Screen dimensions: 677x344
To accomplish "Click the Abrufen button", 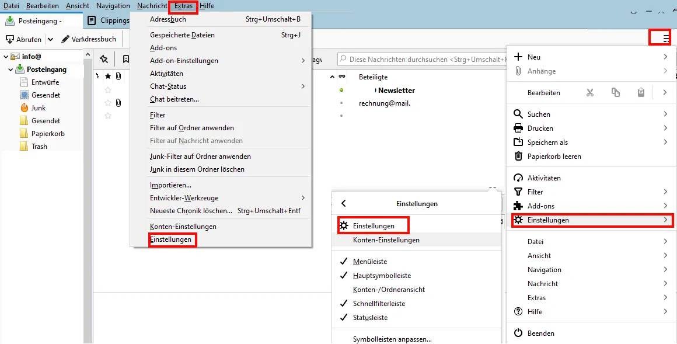I will pos(25,39).
